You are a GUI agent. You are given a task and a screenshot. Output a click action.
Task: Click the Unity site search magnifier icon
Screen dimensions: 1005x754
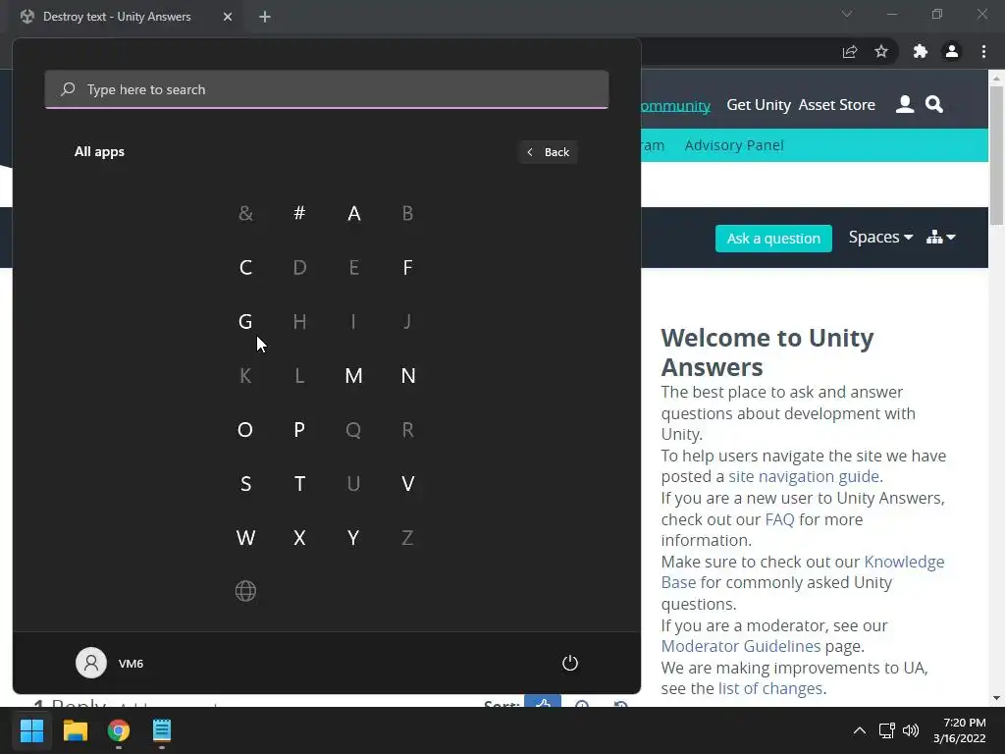tap(934, 104)
